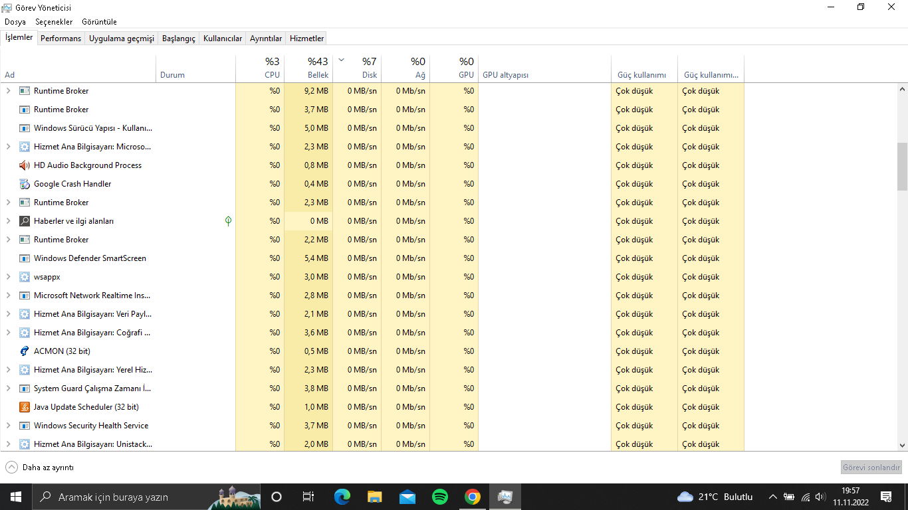
Task: Expand Hizmet Ana Bilgisayarı: Yerel Hiz... row
Action: pyautogui.click(x=9, y=370)
